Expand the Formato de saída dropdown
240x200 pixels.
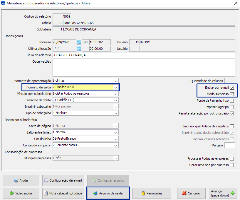(116, 87)
